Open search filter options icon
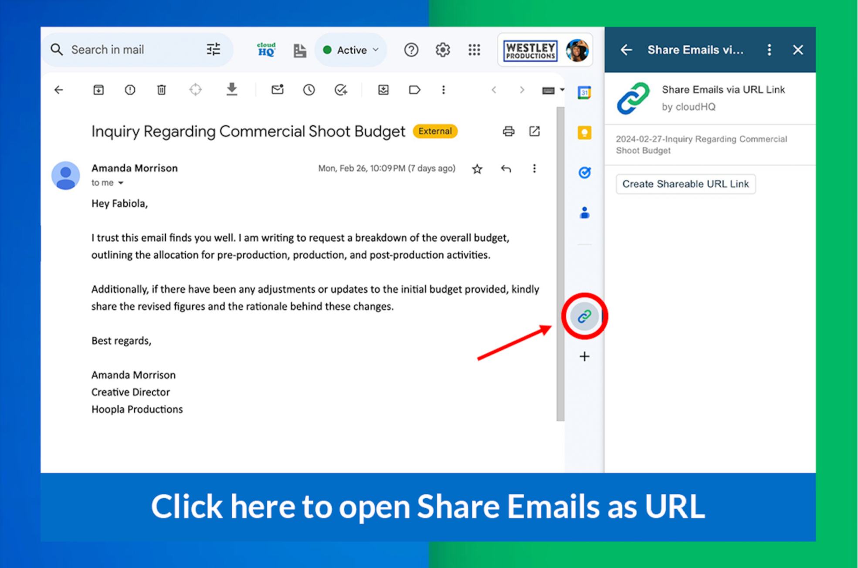Image resolution: width=858 pixels, height=568 pixels. (x=213, y=50)
